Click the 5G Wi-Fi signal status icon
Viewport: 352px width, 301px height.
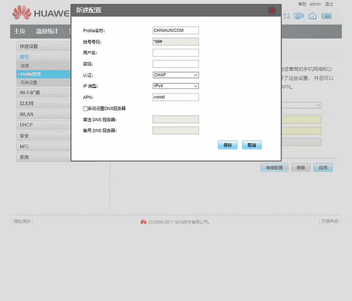coord(299,16)
